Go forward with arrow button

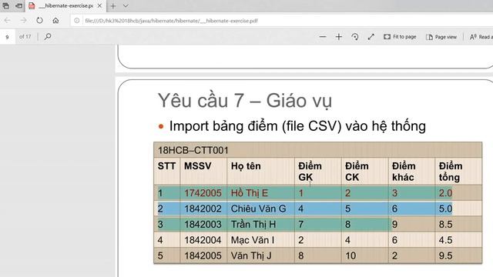(23, 21)
